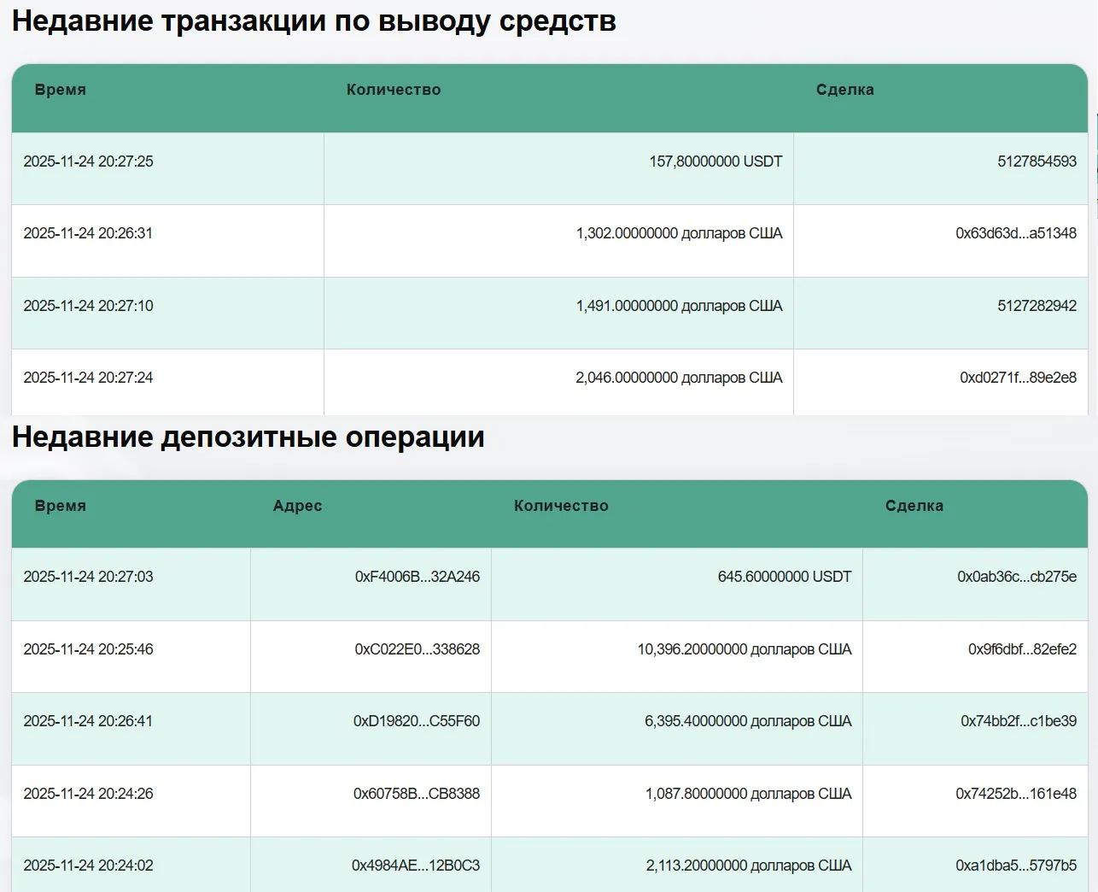This screenshot has width=1098, height=892.
Task: Select amount 645.60000000 USDT
Action: click(x=785, y=577)
